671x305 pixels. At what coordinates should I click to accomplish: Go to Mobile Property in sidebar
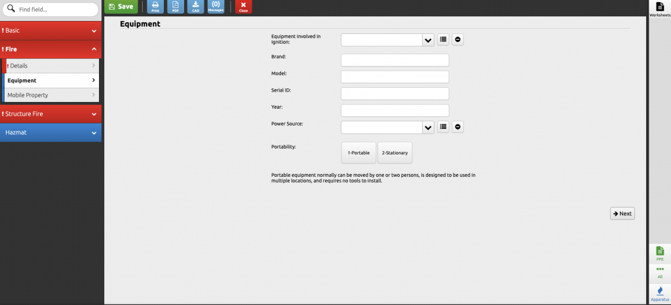pos(50,96)
